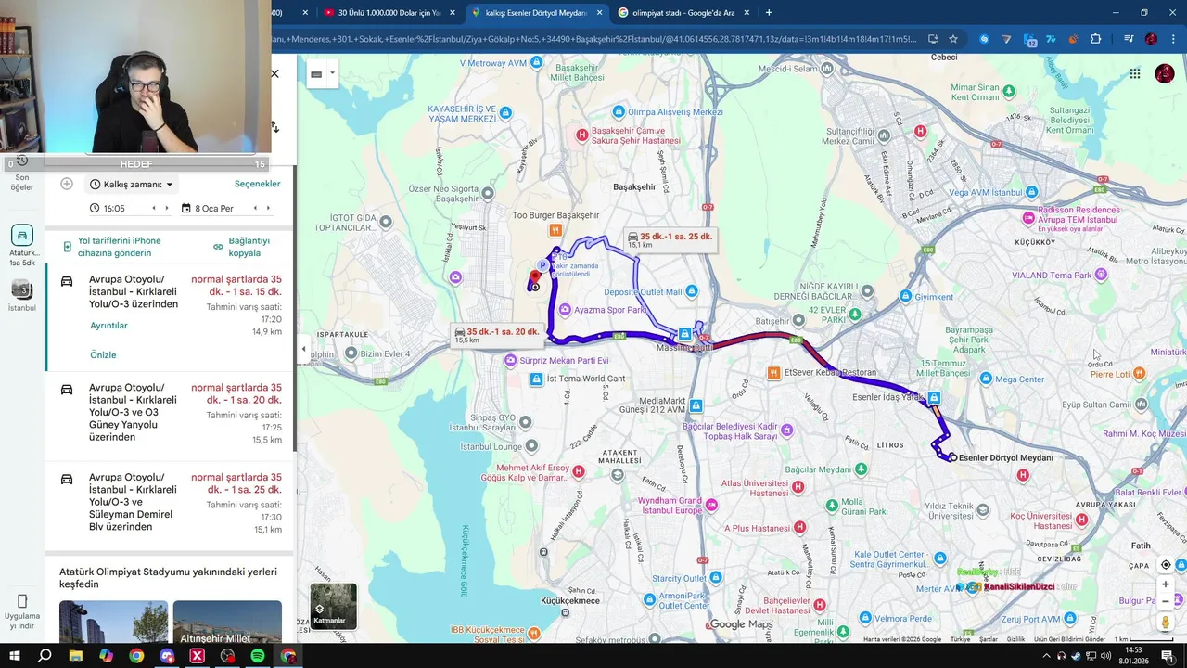Click the media control icon in Chrome toolbar
The image size is (1187, 668).
point(1129,39)
